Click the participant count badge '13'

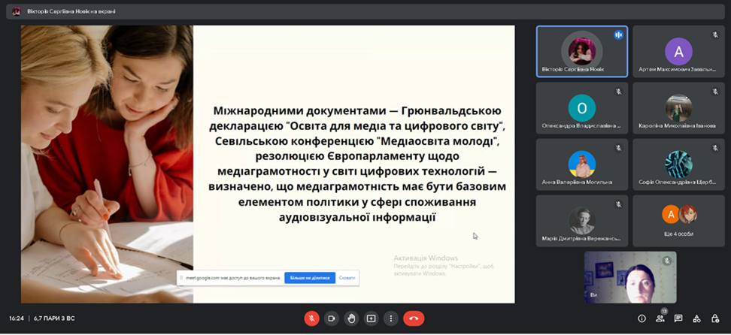pos(664,311)
